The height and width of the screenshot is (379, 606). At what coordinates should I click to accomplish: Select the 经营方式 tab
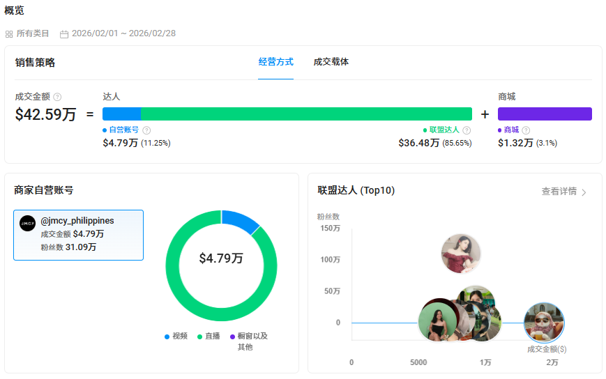click(275, 62)
